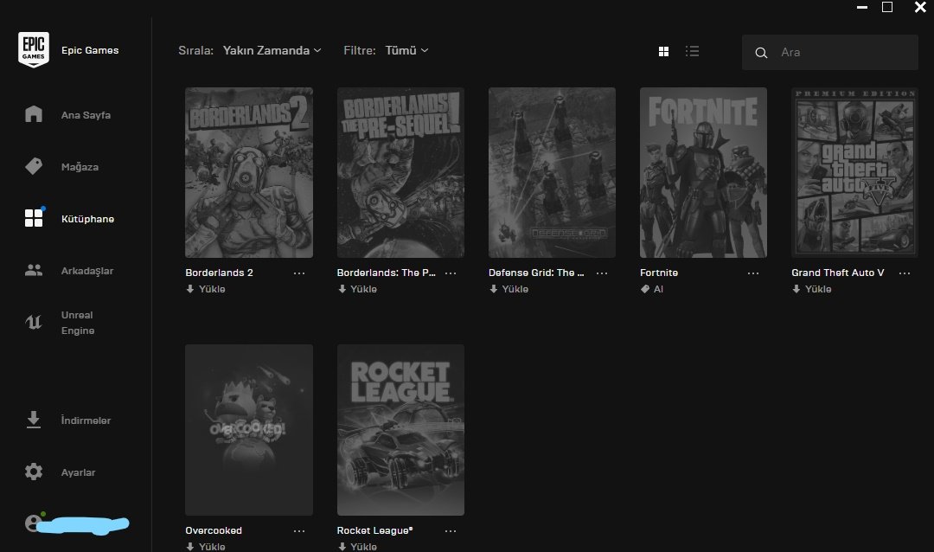The width and height of the screenshot is (934, 552).
Task: Click Yükle for Grand Theft Auto V
Action: (x=818, y=289)
